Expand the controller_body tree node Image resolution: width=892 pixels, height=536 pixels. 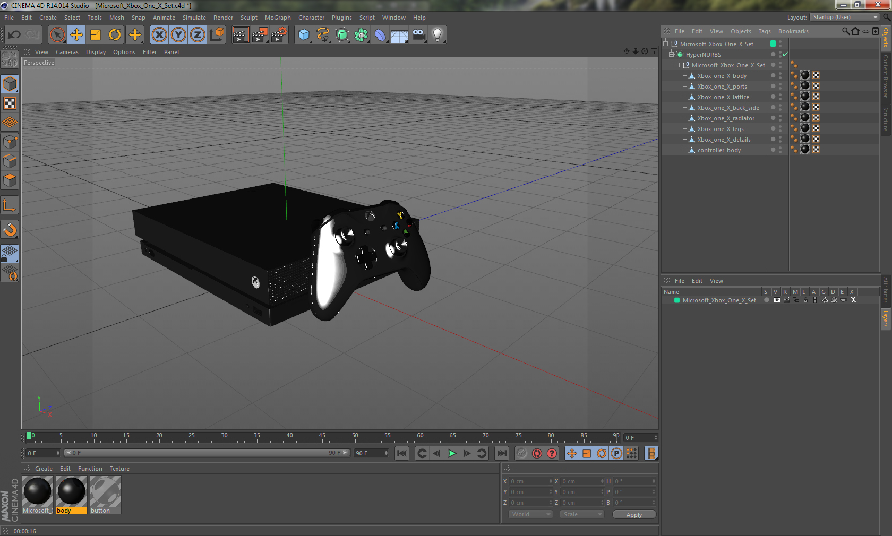(683, 150)
